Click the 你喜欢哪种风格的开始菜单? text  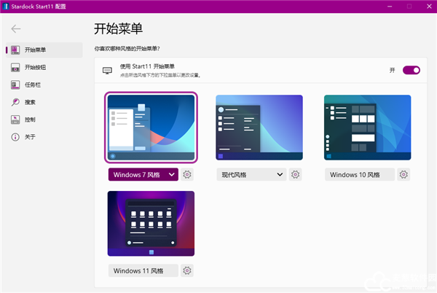click(127, 49)
